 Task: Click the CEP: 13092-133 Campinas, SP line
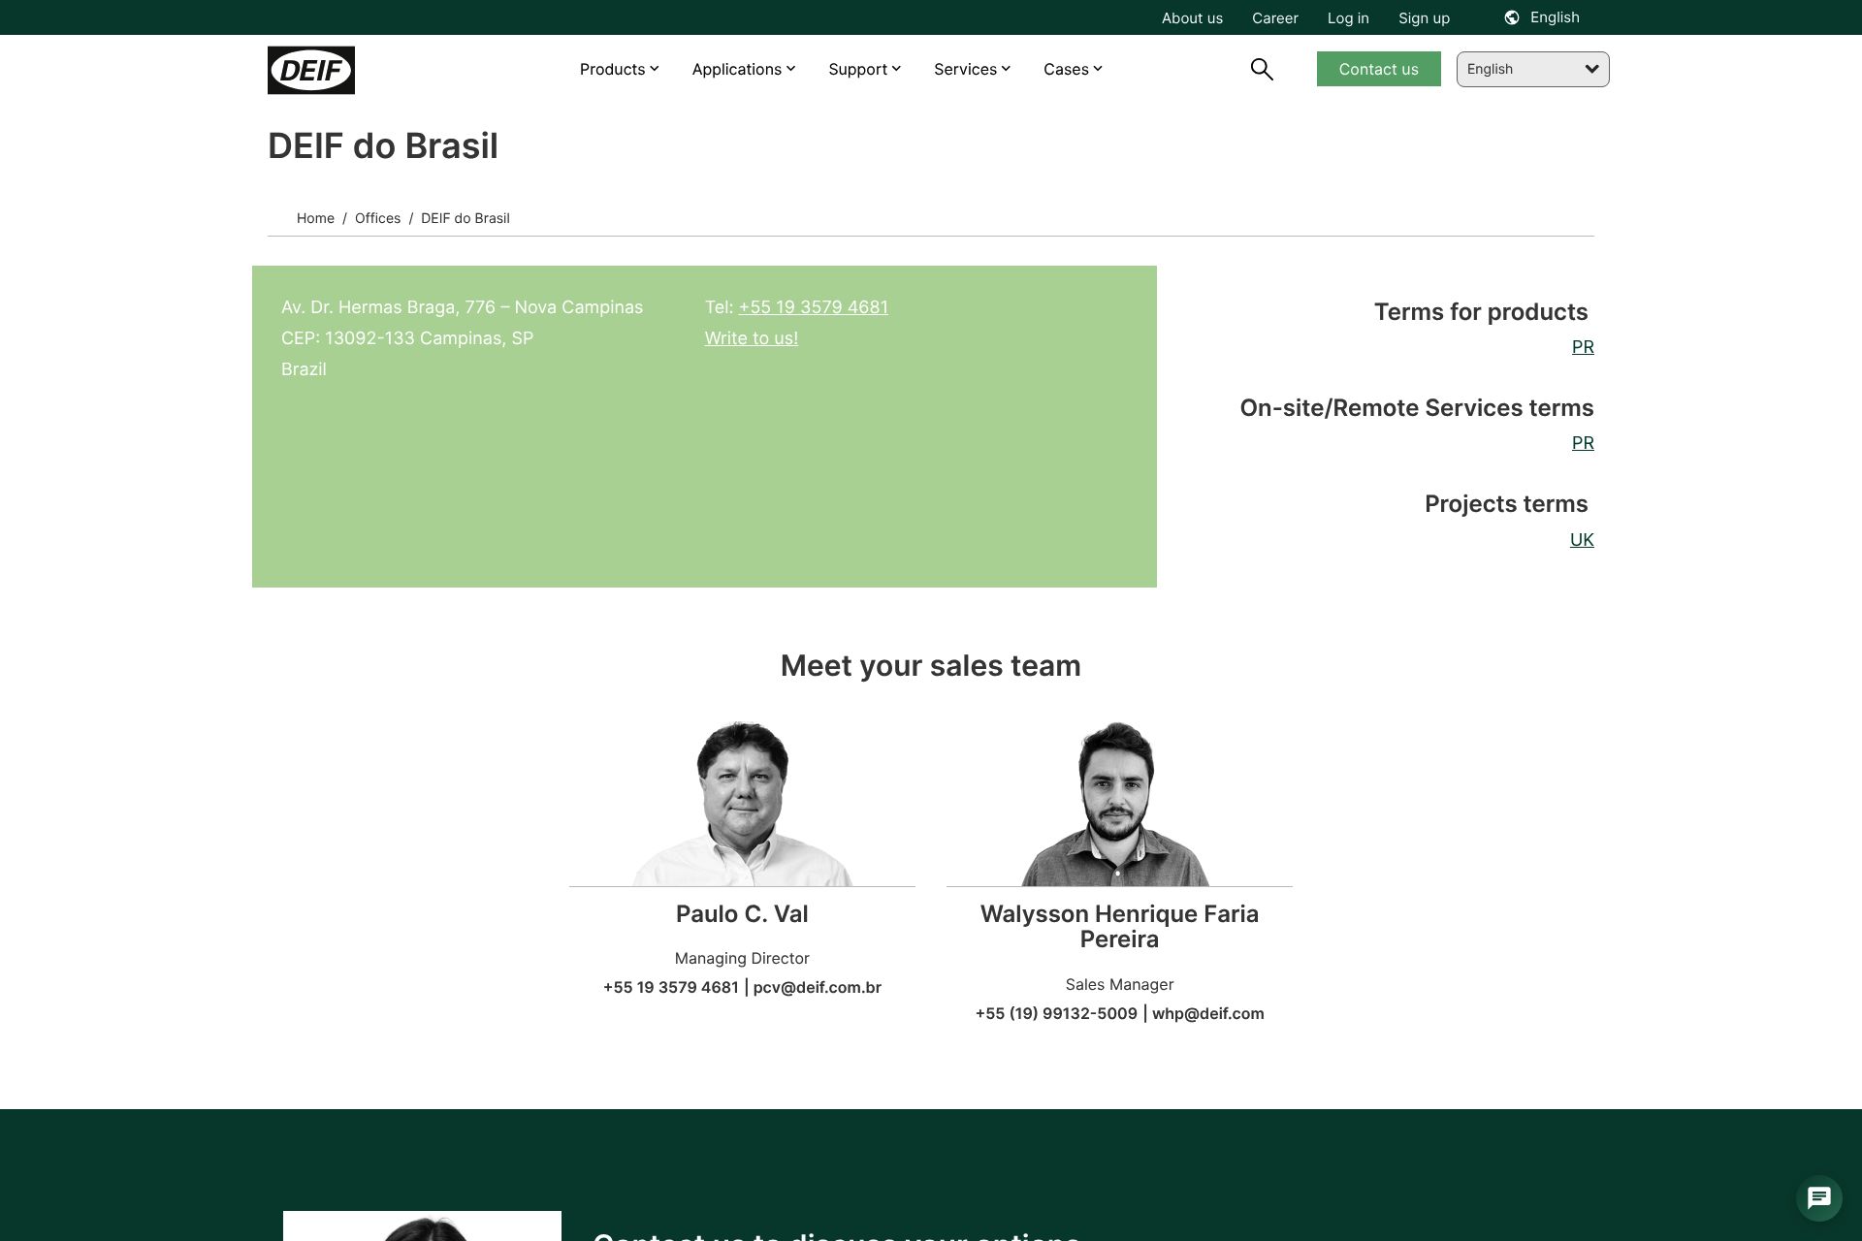(x=407, y=338)
